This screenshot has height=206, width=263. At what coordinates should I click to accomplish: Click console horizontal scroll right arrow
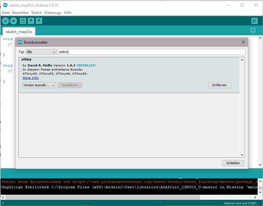[x=255, y=197]
